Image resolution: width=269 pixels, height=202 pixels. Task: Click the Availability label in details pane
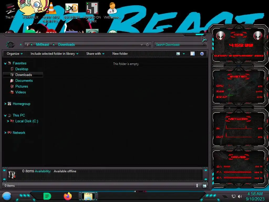(43, 171)
